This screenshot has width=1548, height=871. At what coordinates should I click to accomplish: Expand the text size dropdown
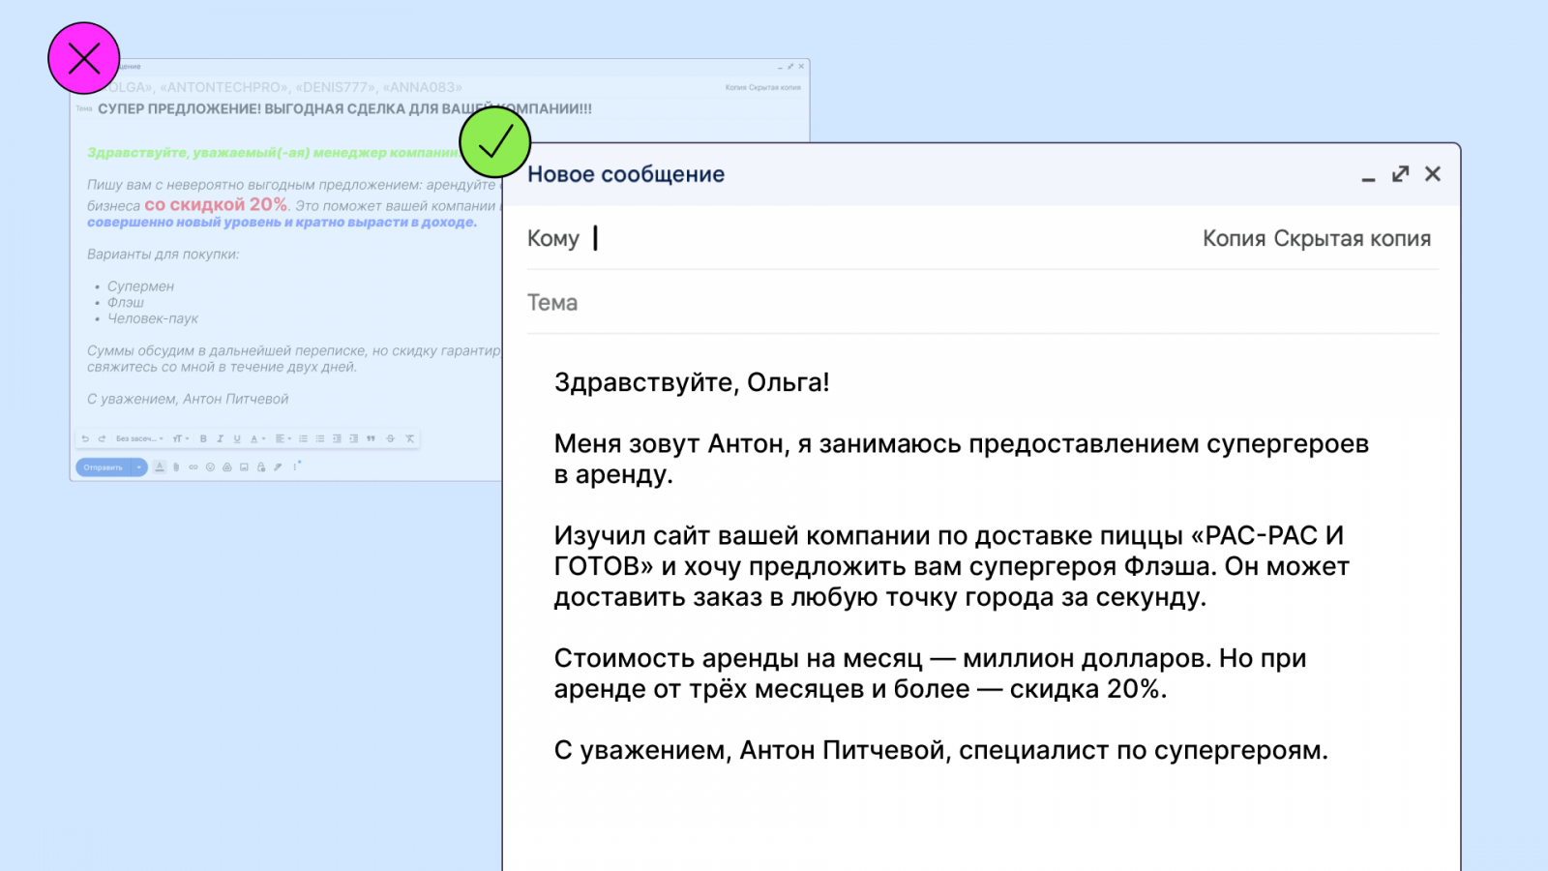[x=180, y=438]
